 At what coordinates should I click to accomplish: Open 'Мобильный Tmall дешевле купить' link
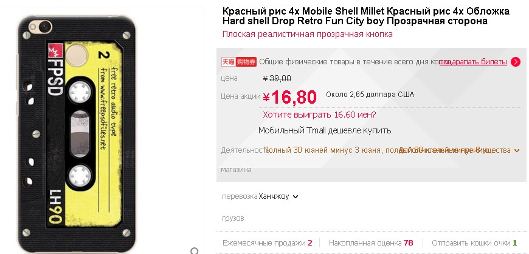pos(324,130)
